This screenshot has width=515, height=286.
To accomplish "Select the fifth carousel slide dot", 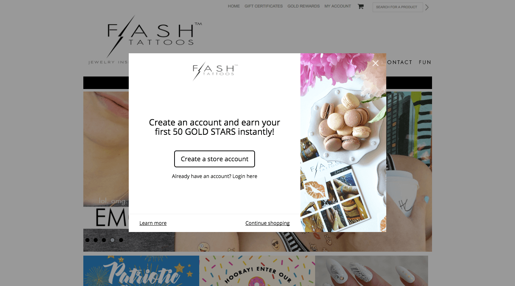I will tap(121, 240).
